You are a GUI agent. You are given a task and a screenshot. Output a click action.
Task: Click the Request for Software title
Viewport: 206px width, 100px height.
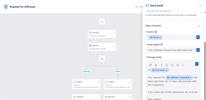point(22,7)
